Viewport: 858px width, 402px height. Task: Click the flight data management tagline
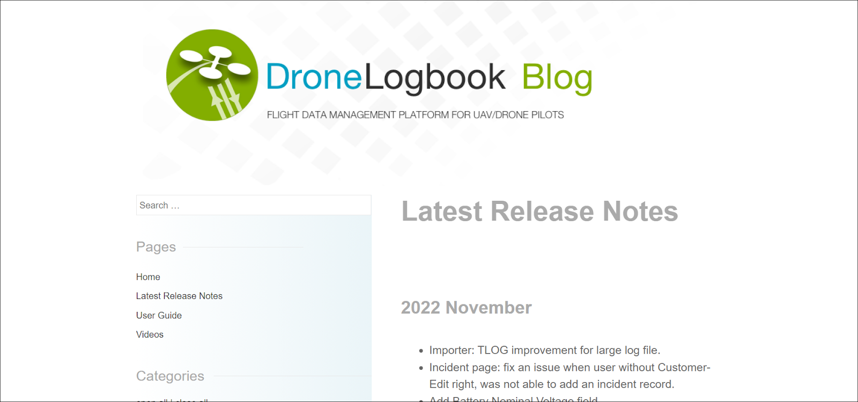pyautogui.click(x=415, y=115)
